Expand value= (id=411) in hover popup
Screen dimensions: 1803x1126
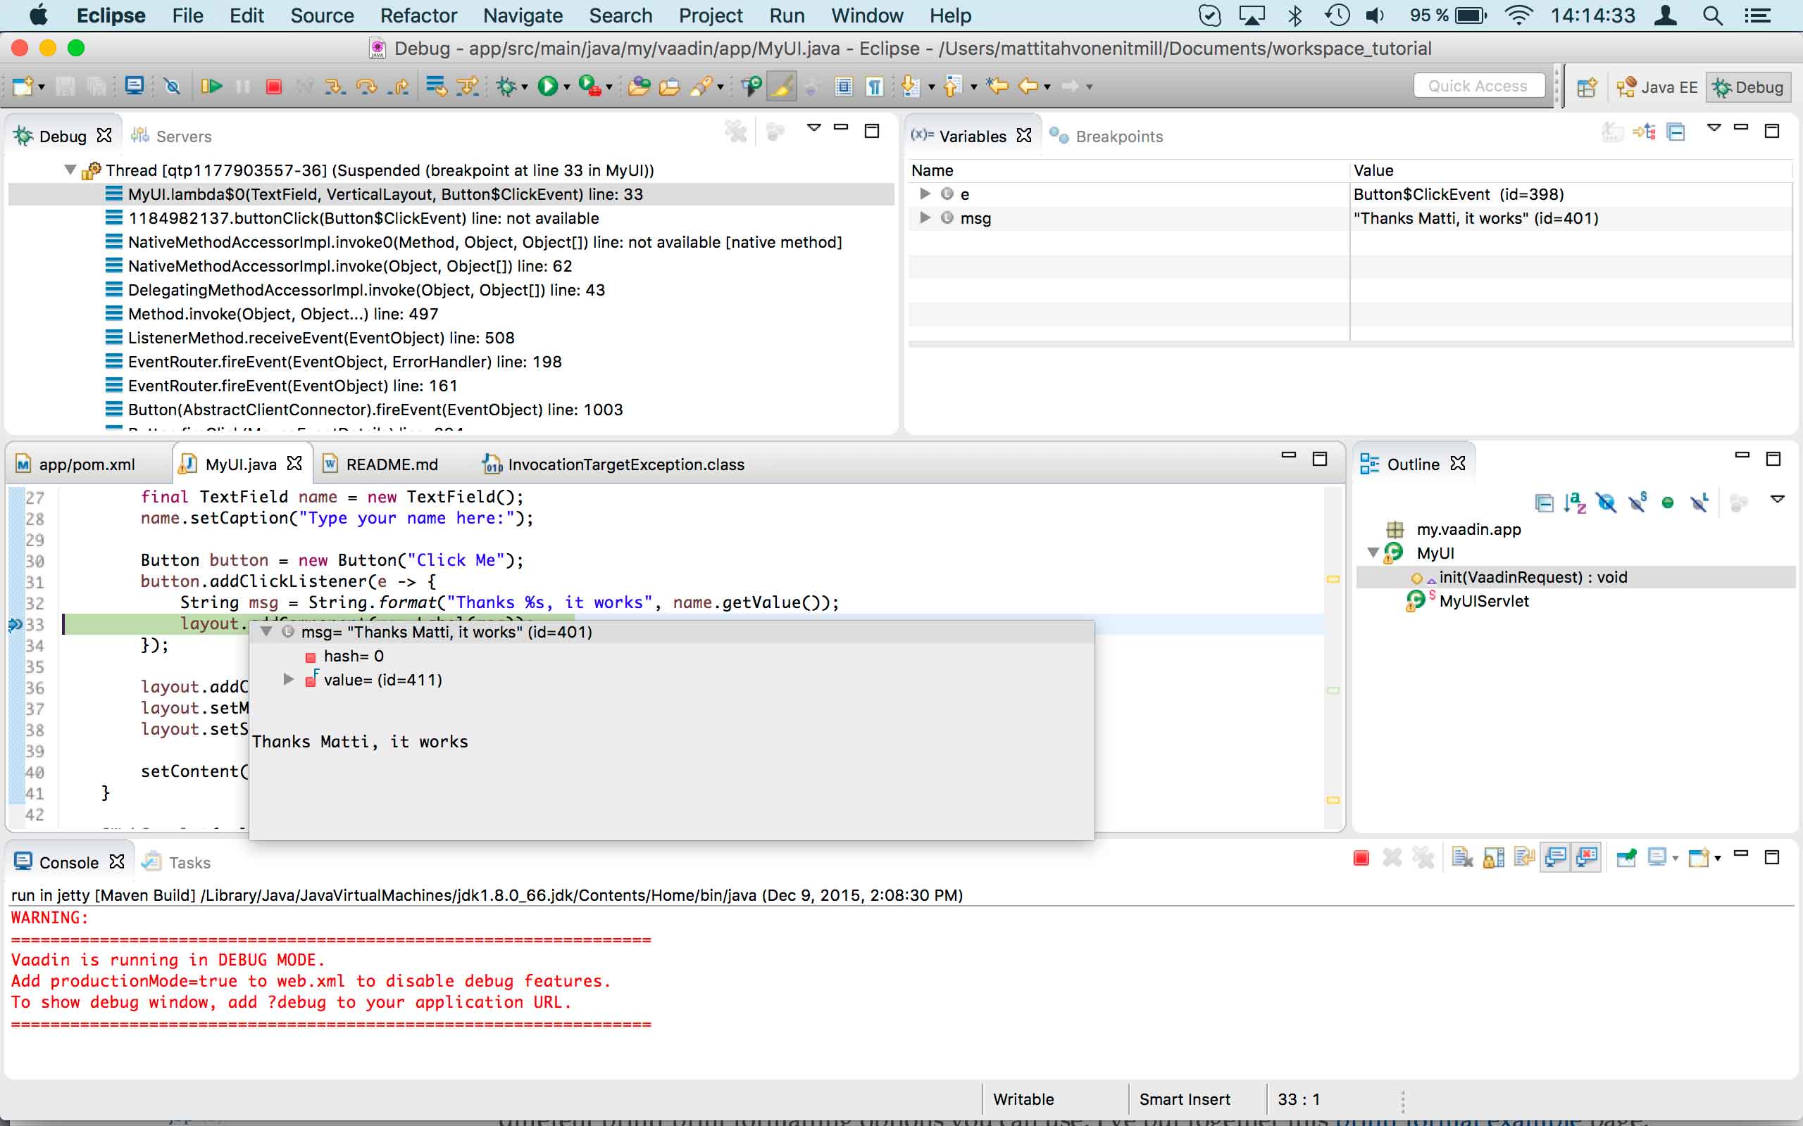pyautogui.click(x=288, y=679)
